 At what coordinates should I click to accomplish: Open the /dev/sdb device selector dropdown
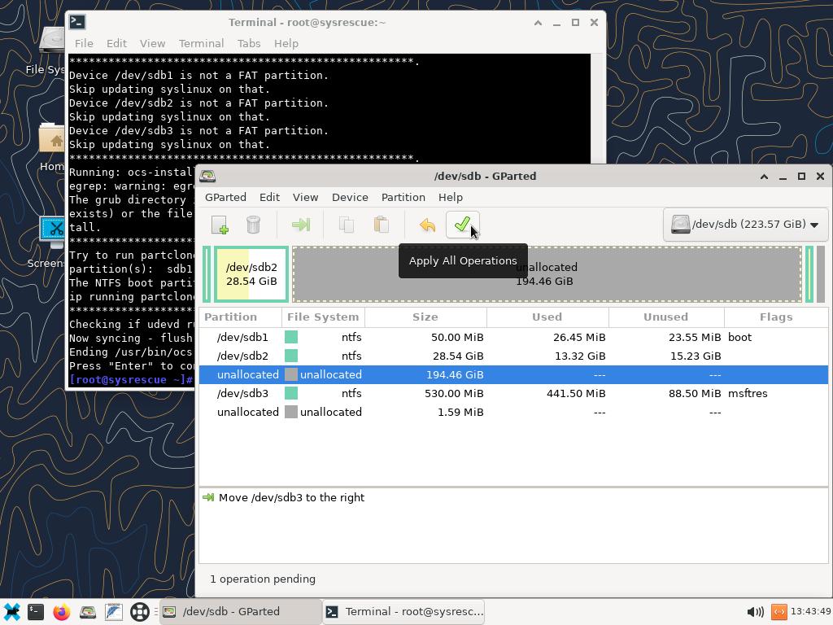744,225
